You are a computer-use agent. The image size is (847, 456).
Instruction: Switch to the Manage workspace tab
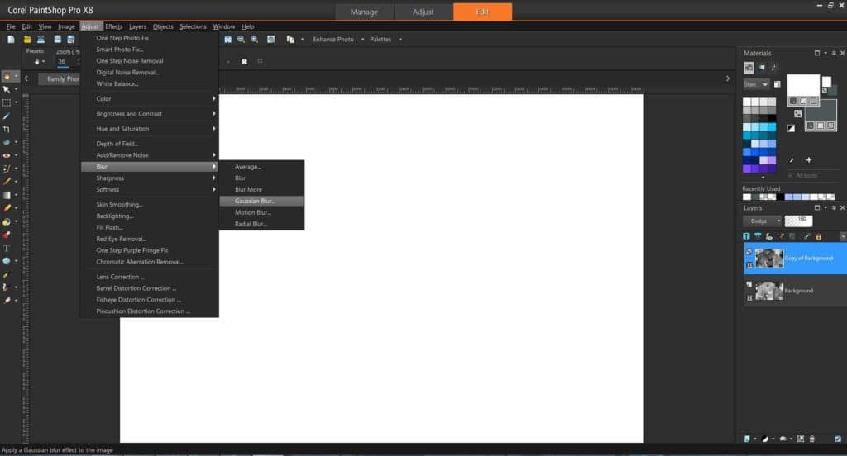(x=364, y=12)
